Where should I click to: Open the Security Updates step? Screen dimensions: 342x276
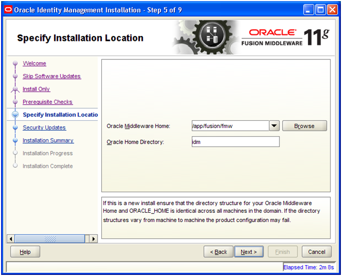coord(44,127)
